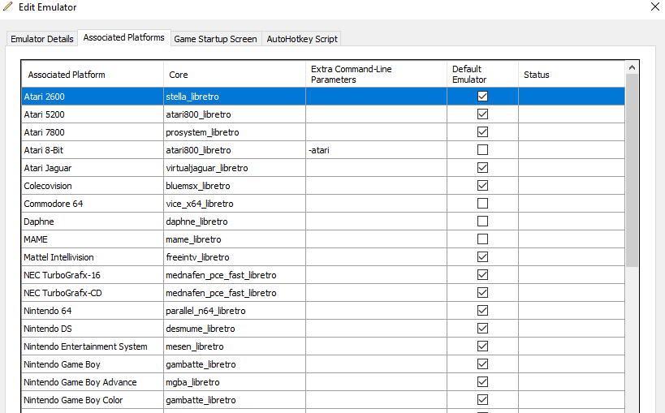Select the Atari 2600 platform row
Viewport: 665px width, 413px height.
click(x=323, y=97)
